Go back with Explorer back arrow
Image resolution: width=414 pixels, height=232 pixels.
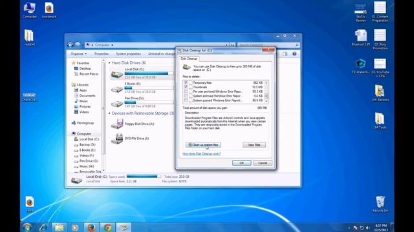point(71,44)
